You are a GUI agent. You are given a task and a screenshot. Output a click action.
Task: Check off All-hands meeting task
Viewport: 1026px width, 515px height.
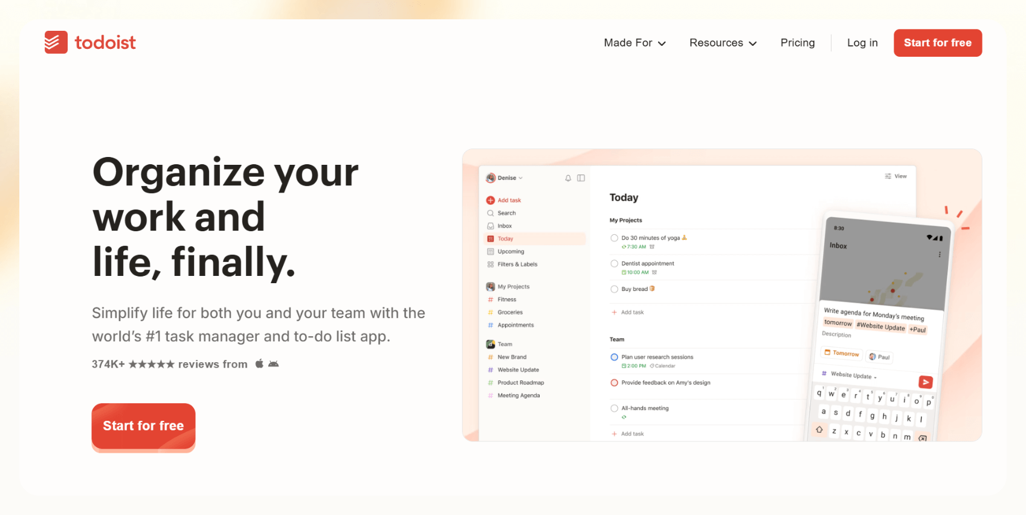615,408
